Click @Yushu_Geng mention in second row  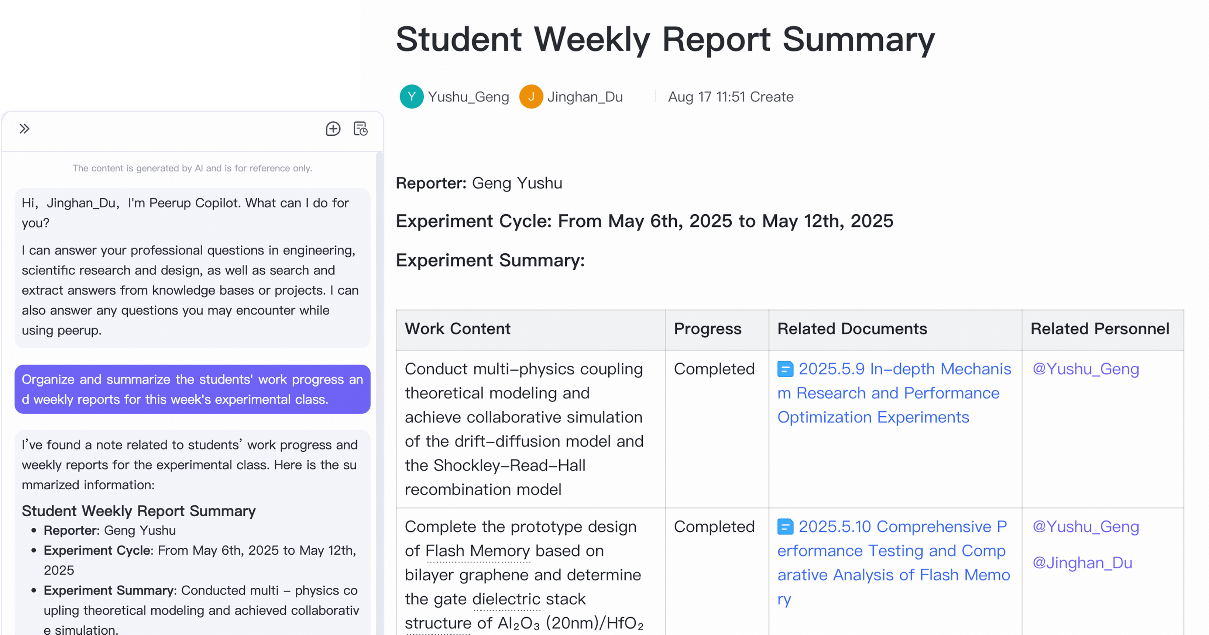click(1086, 527)
